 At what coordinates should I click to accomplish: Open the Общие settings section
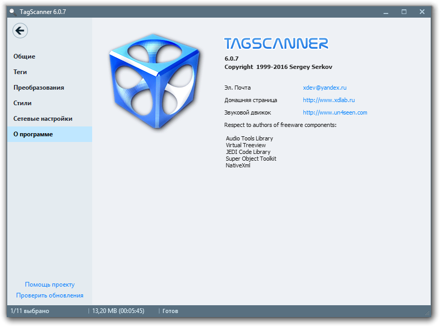pyautogui.click(x=24, y=56)
